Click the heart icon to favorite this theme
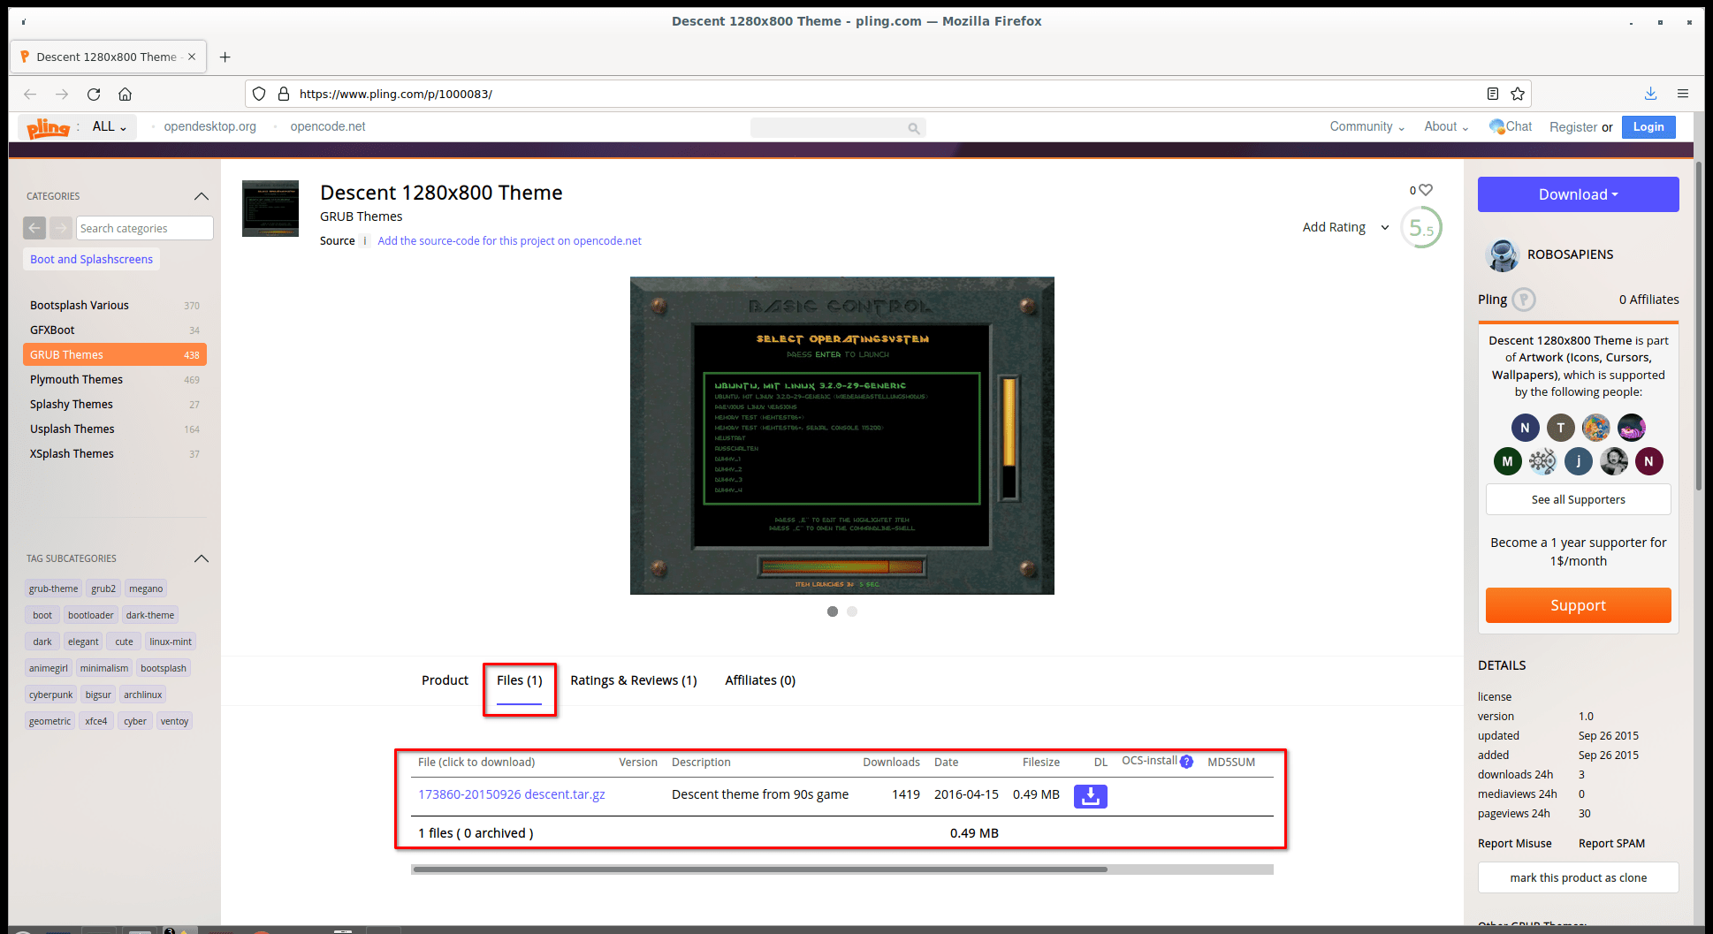The width and height of the screenshot is (1713, 934). pyautogui.click(x=1423, y=189)
